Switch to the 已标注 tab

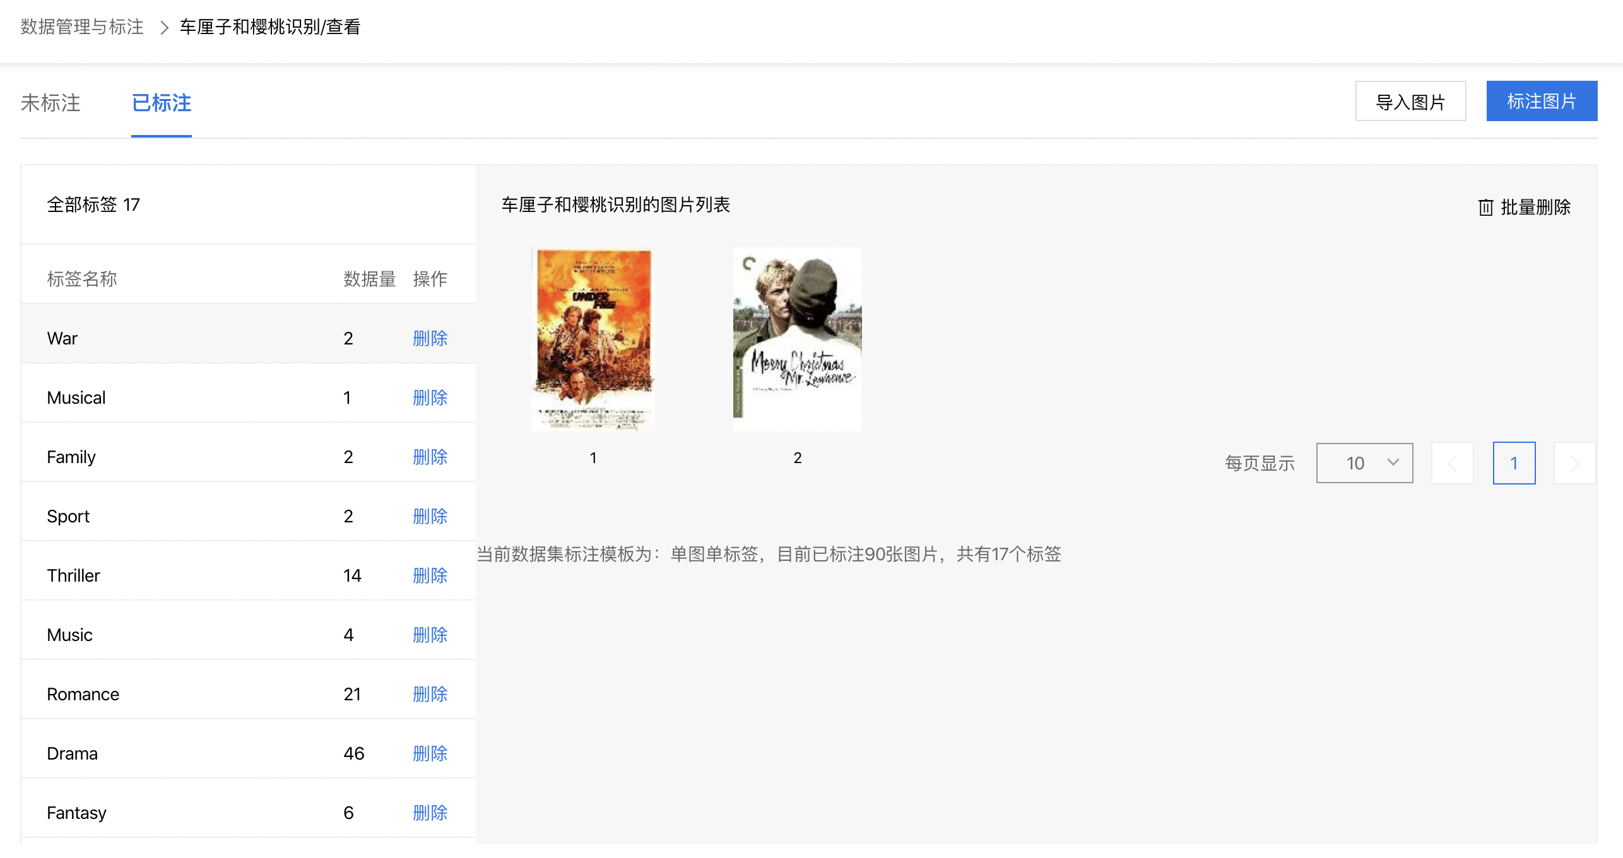(162, 103)
